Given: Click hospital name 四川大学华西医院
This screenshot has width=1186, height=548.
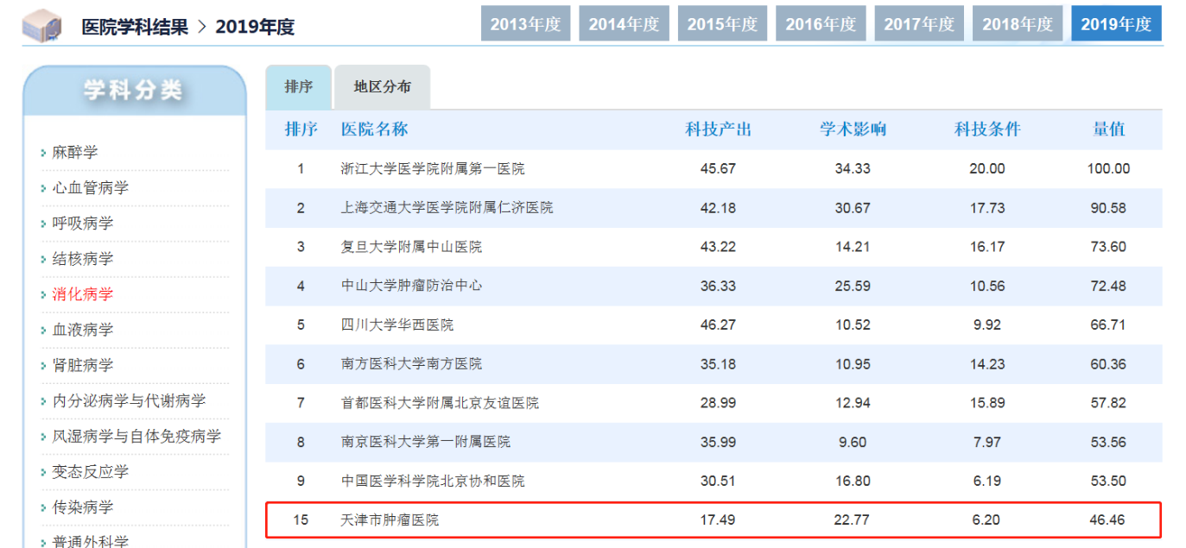Looking at the screenshot, I should 397,324.
